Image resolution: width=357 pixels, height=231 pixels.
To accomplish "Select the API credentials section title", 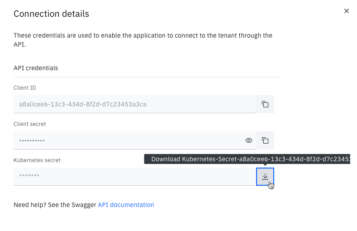I will [x=36, y=68].
